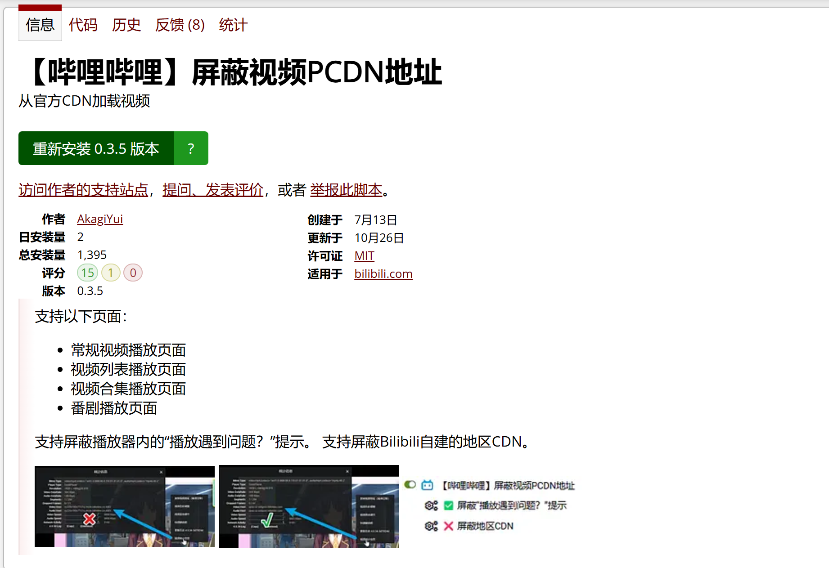This screenshot has height=568, width=829.
Task: Click the red 0 bad rating badge
Action: tap(133, 273)
